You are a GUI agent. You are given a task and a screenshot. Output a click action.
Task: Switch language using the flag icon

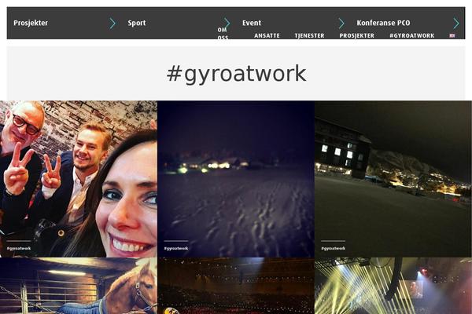(x=452, y=35)
